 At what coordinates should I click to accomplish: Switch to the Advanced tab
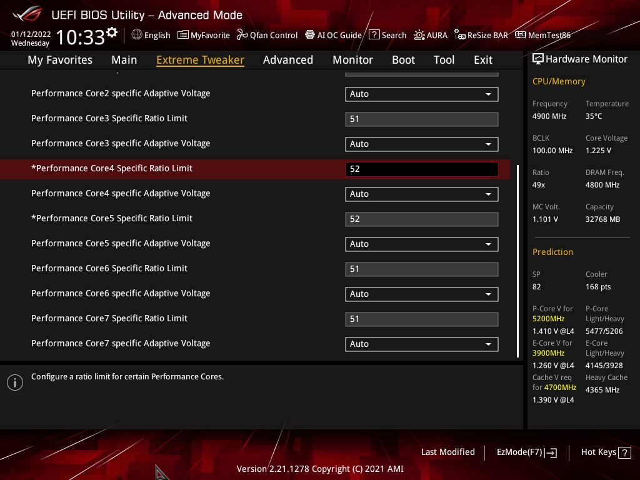pos(287,60)
